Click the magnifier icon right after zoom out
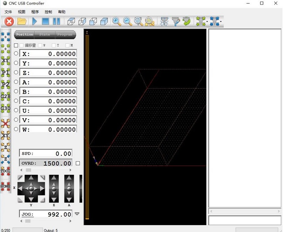283x232 pixels. point(138,21)
